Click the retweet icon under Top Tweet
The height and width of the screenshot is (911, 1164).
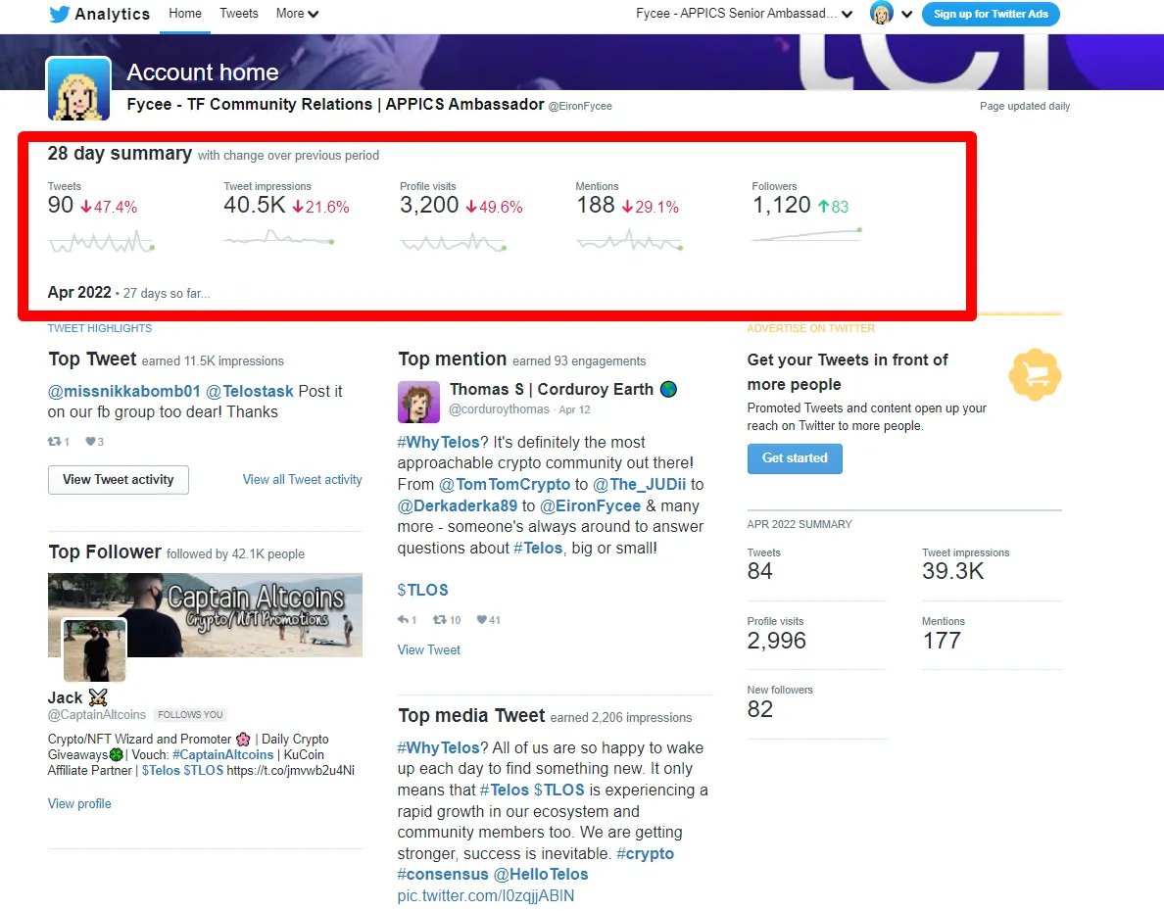54,441
